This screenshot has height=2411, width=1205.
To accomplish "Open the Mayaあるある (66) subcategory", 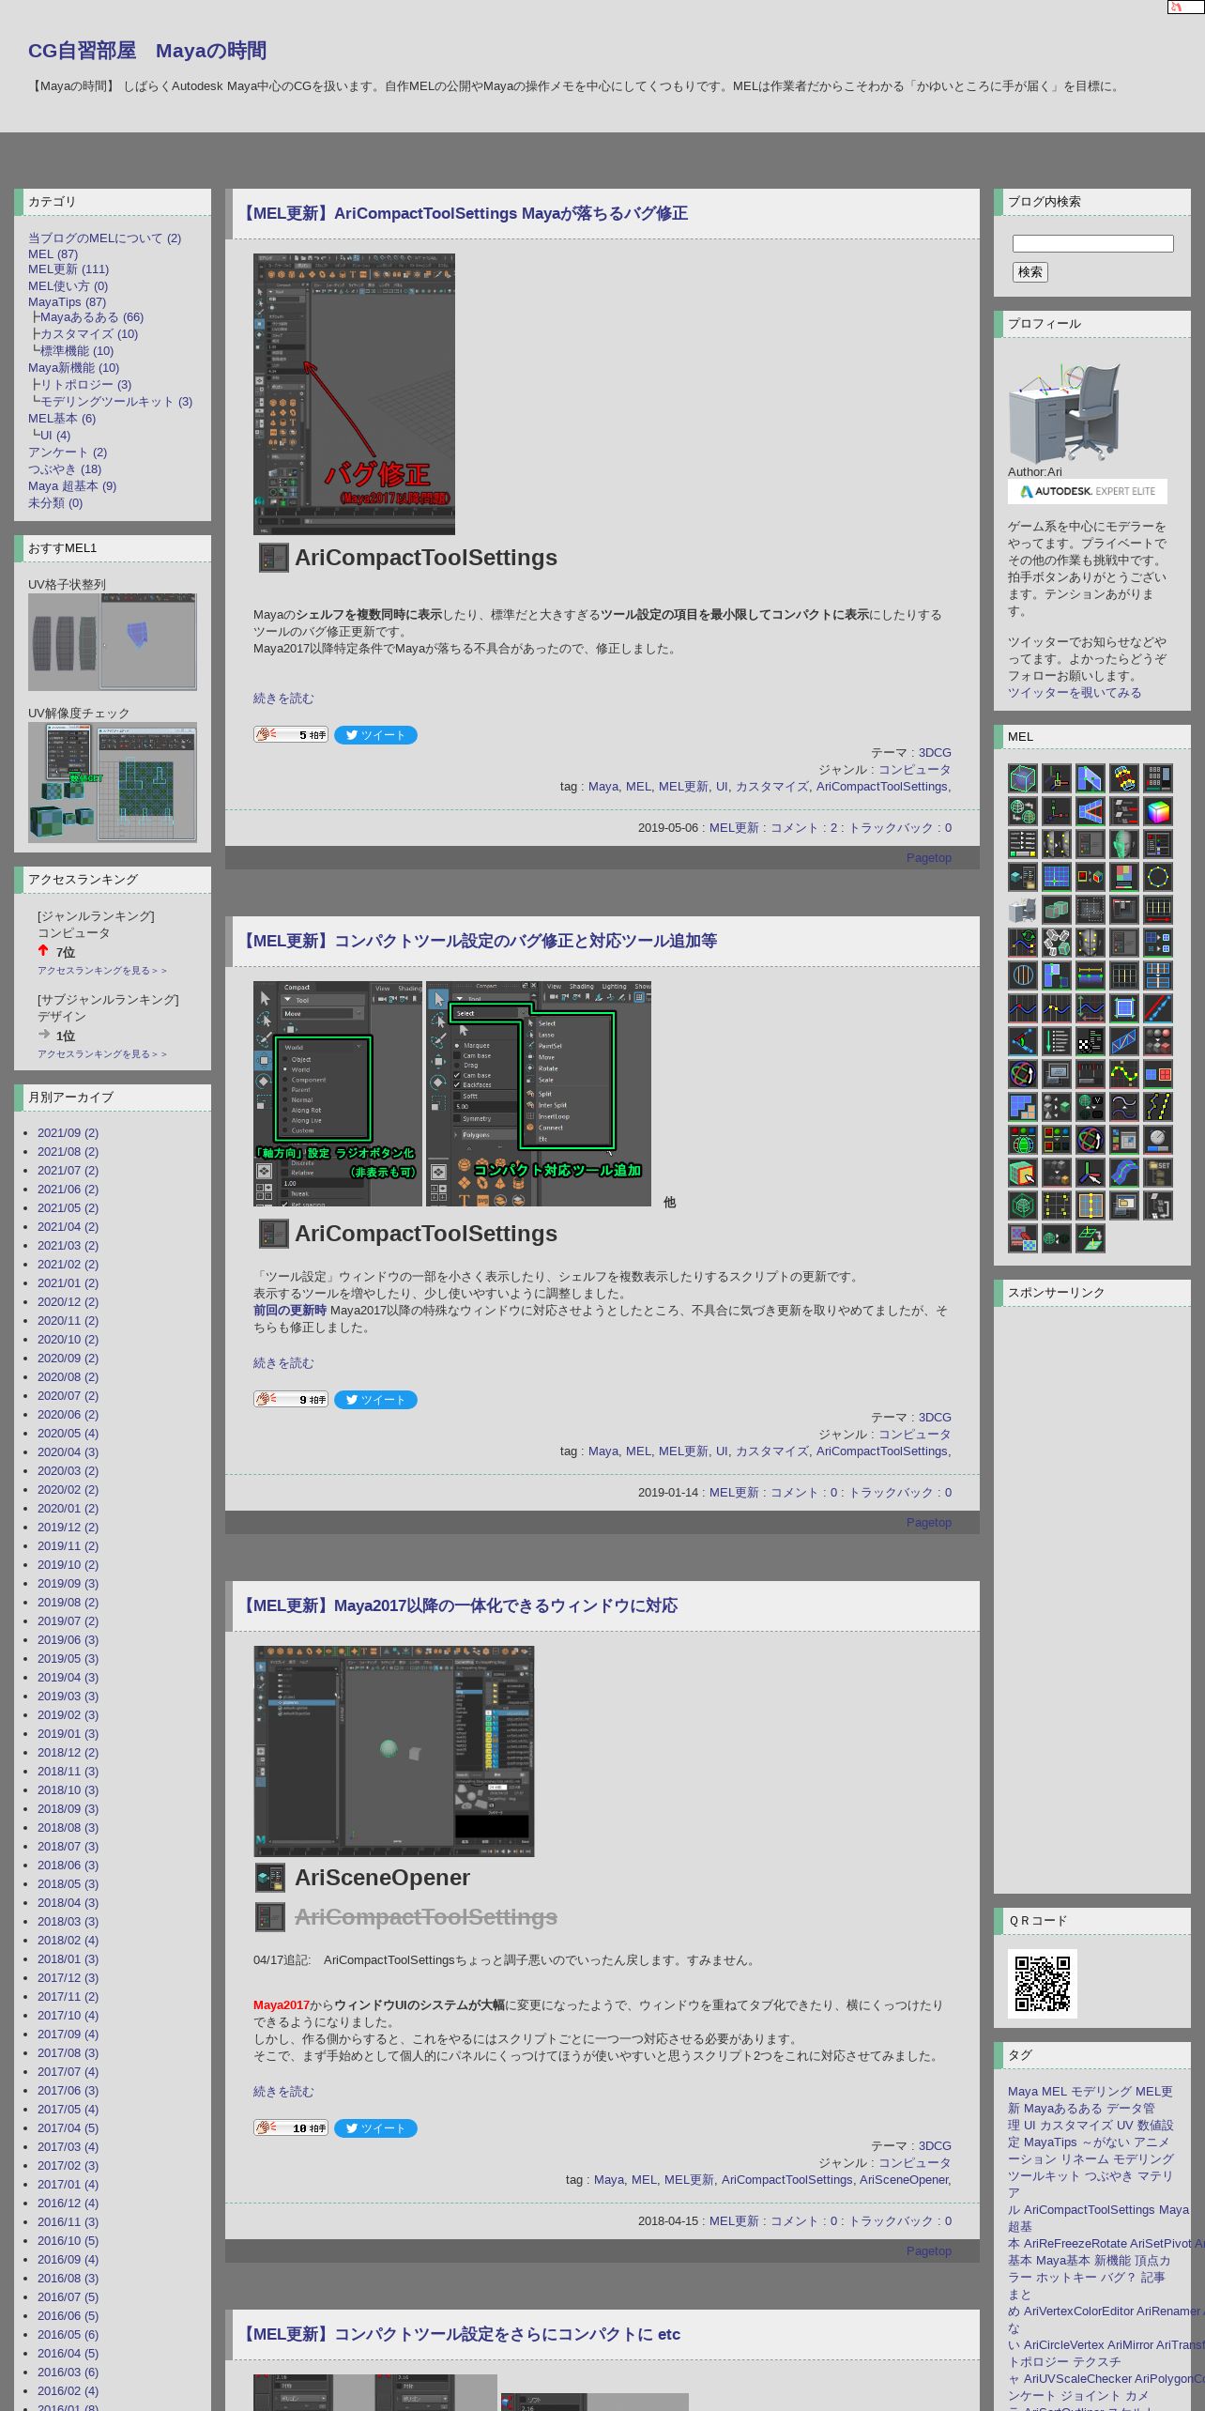I will pos(92,317).
